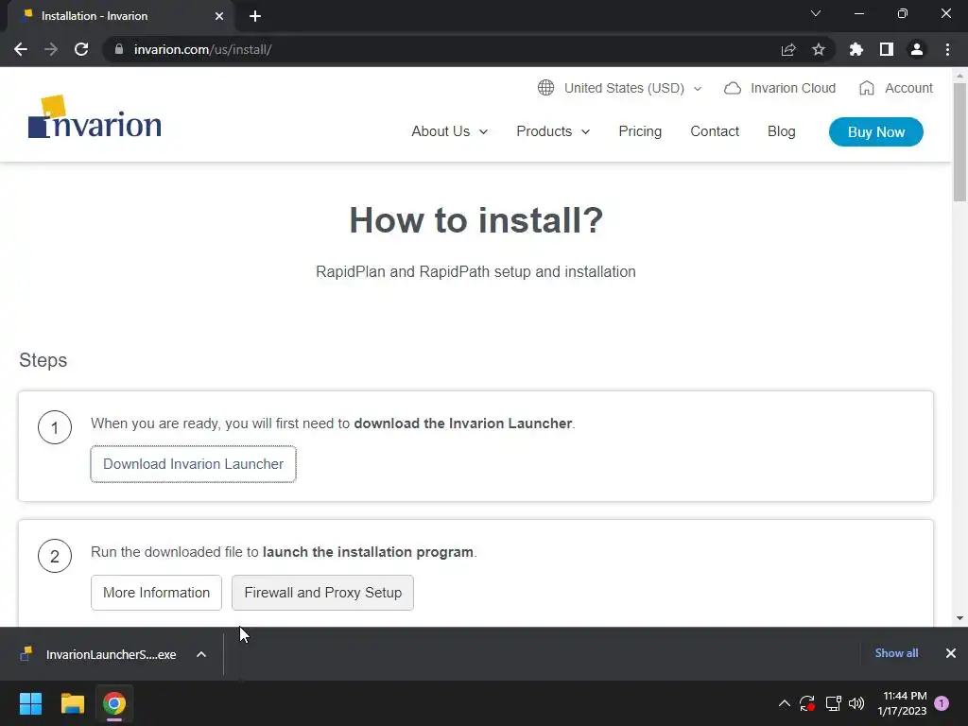The image size is (968, 726).
Task: Close the Installation - Invarion tab
Action: [x=219, y=16]
